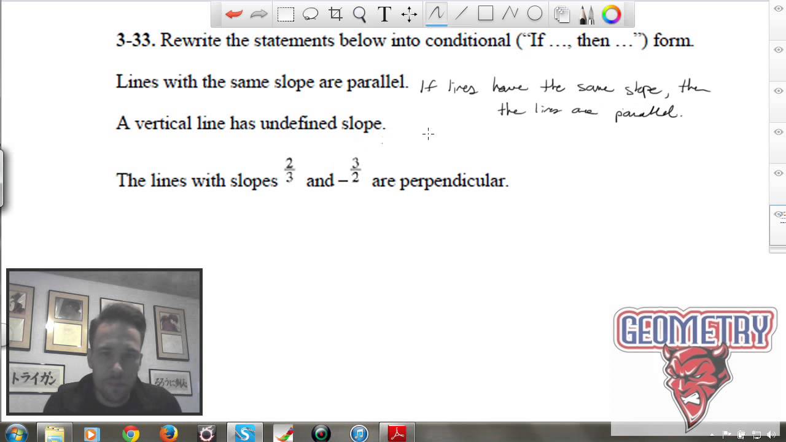Select the rectangle shape tool
This screenshot has width=786, height=442.
[x=486, y=14]
